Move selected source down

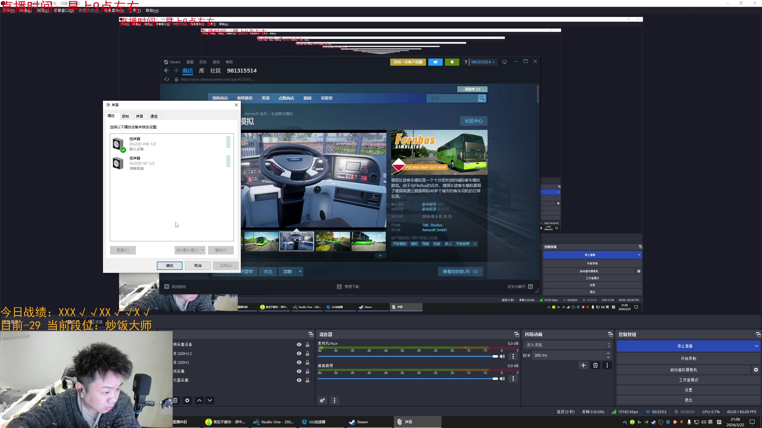pos(210,400)
